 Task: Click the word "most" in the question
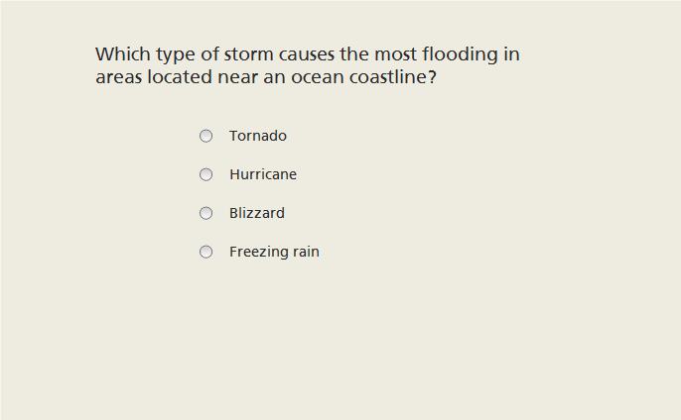click(395, 54)
